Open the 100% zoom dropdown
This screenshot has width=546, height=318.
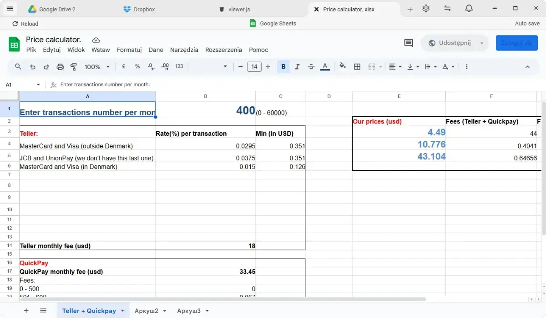point(97,67)
